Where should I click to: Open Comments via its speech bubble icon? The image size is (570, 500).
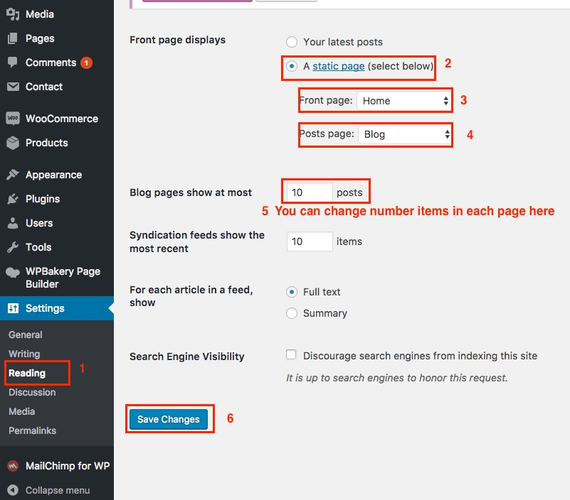[12, 62]
